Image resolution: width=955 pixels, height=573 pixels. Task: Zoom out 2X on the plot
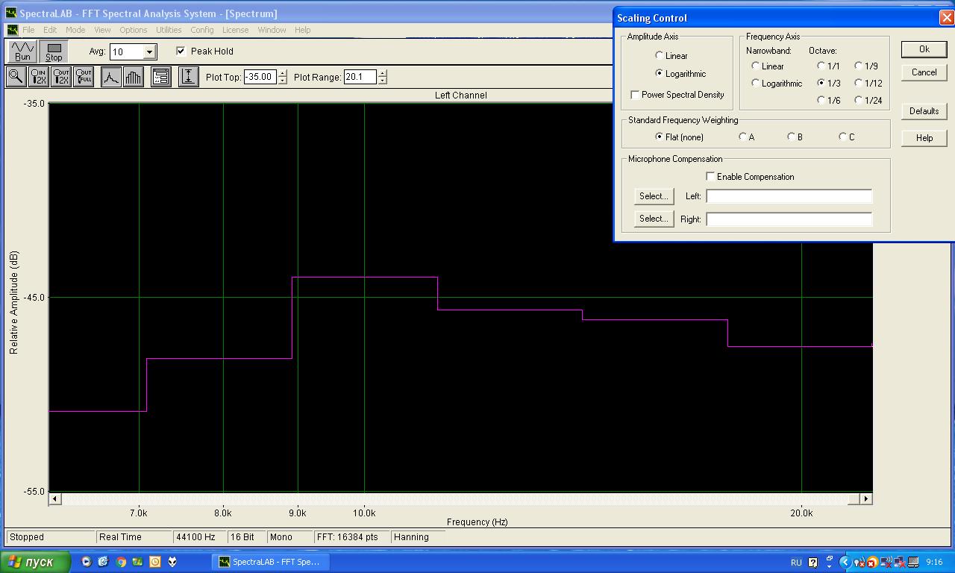pos(61,77)
